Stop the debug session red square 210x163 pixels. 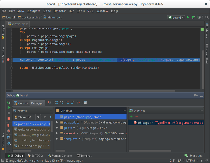coord(9,119)
